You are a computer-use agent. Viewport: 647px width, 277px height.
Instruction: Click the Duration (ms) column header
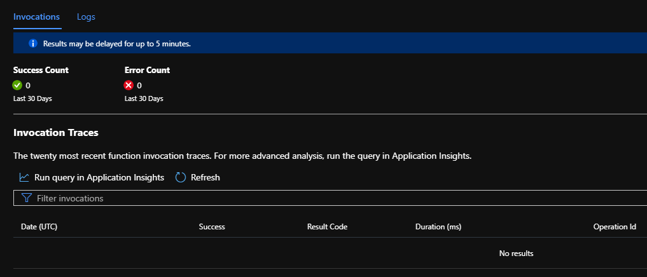coord(438,227)
